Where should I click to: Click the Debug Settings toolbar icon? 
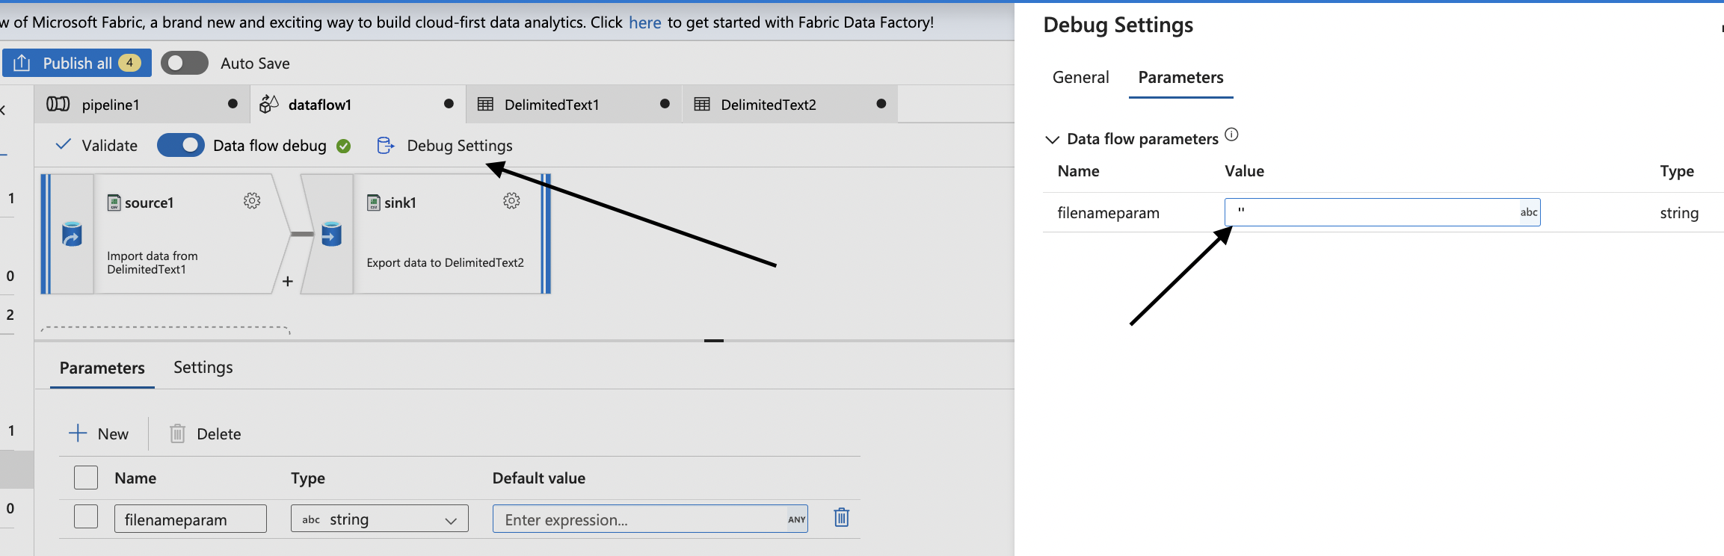coord(385,146)
